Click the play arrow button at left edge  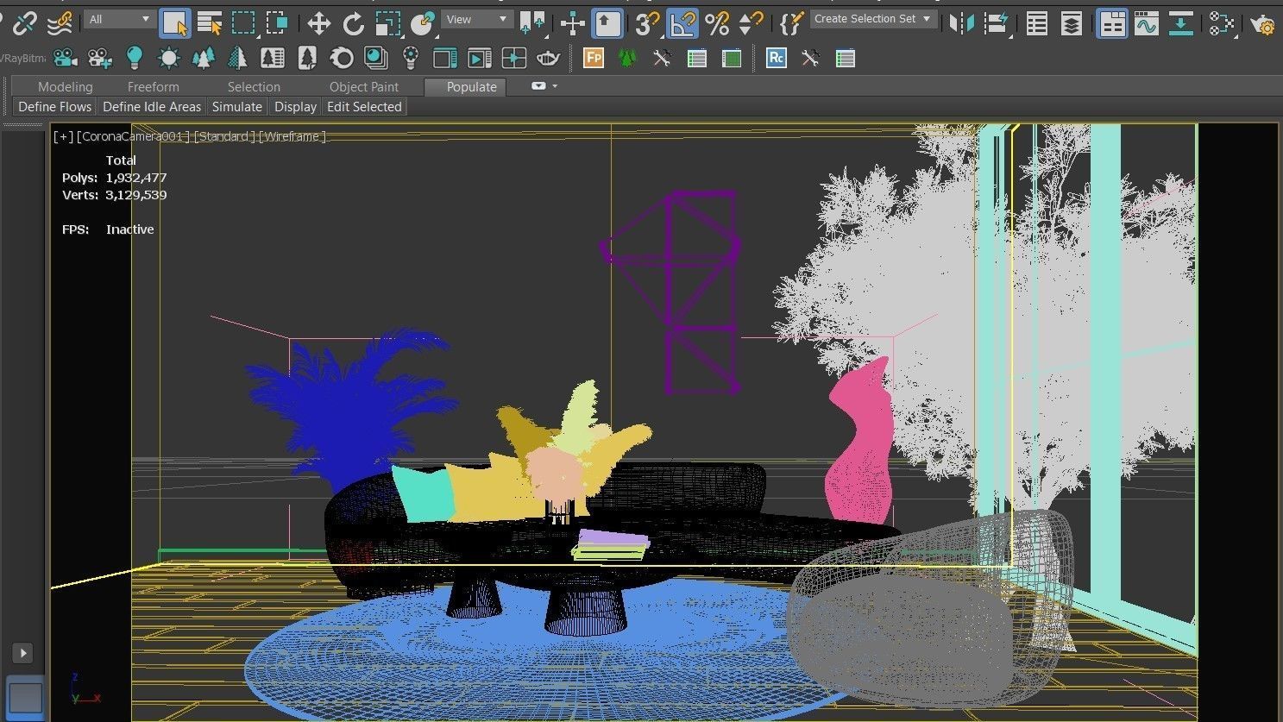[x=23, y=653]
